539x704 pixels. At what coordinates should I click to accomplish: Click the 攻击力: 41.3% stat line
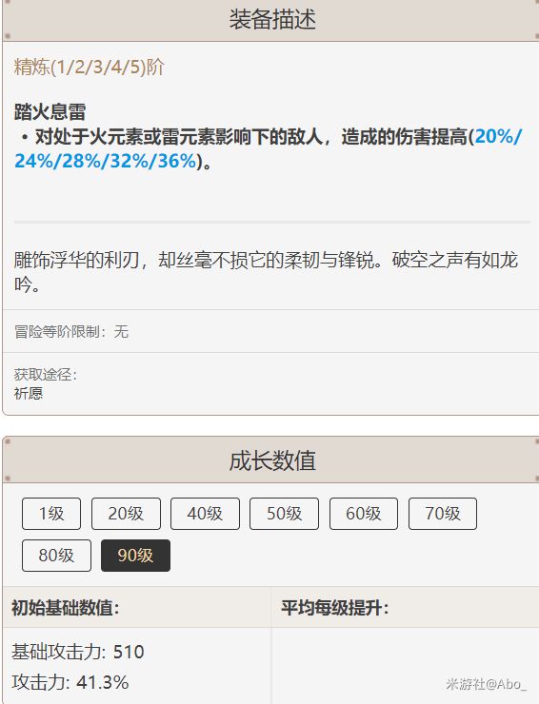(70, 682)
